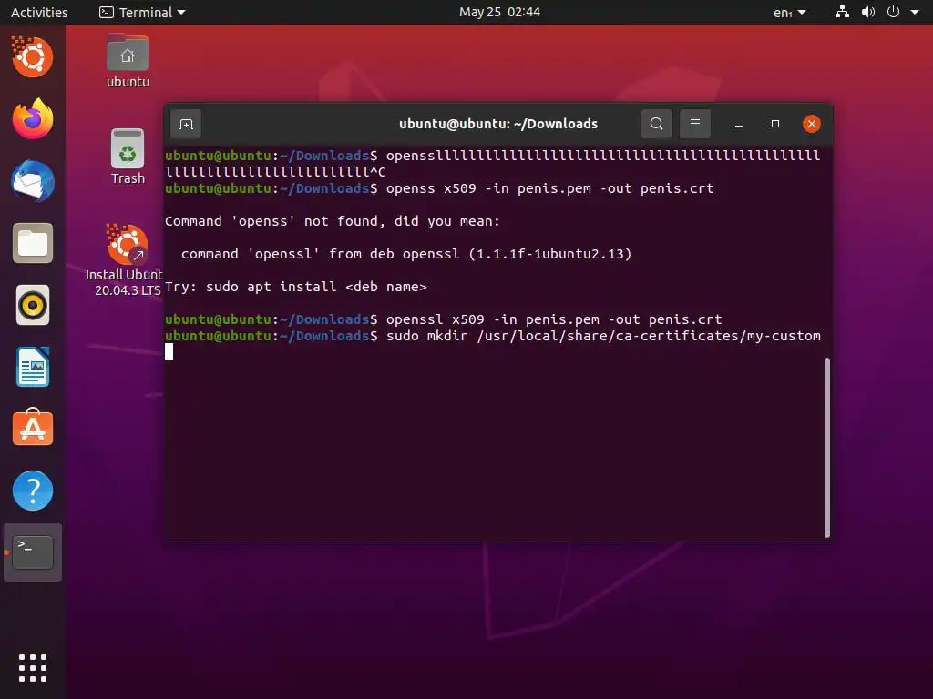Click the openssl suggestion from deb openssl line
Viewport: 933px width, 699px height.
point(406,254)
